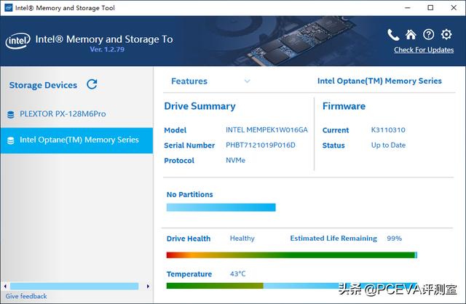This screenshot has width=466, height=304.
Task: Click the PLEXTOR drive disk icon
Action: [x=10, y=115]
